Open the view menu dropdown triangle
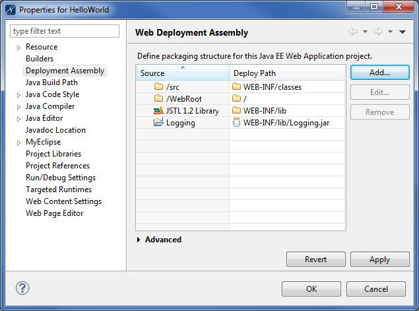The height and width of the screenshot is (311, 419). tap(403, 32)
